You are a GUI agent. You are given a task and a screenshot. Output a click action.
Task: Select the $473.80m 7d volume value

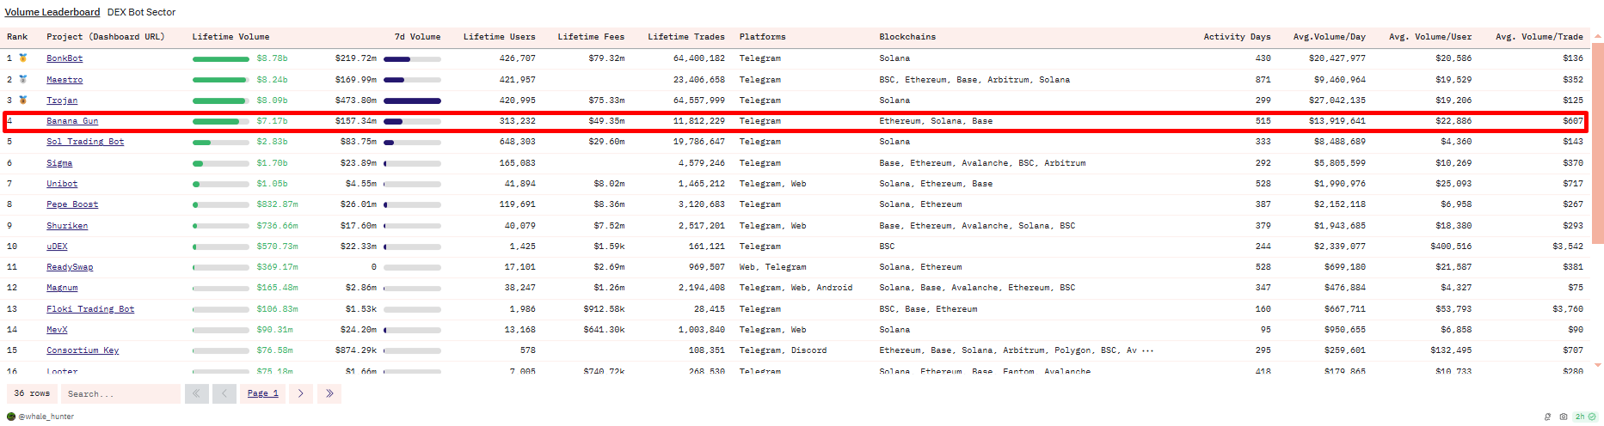click(x=356, y=100)
